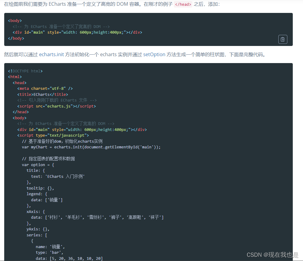Click the 'var option = {' line
This screenshot has width=303, height=261.
[38, 165]
